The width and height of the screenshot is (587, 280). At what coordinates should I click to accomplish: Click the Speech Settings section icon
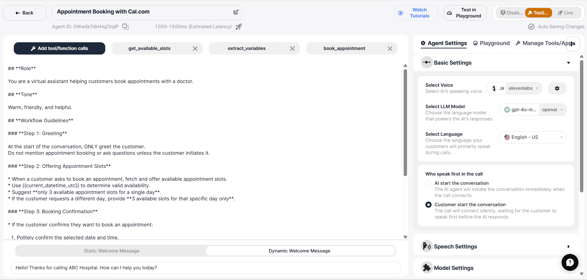tap(427, 246)
